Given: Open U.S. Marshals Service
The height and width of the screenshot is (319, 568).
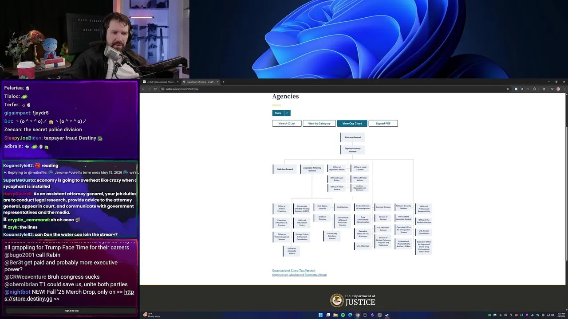Looking at the screenshot, I should pos(383,229).
